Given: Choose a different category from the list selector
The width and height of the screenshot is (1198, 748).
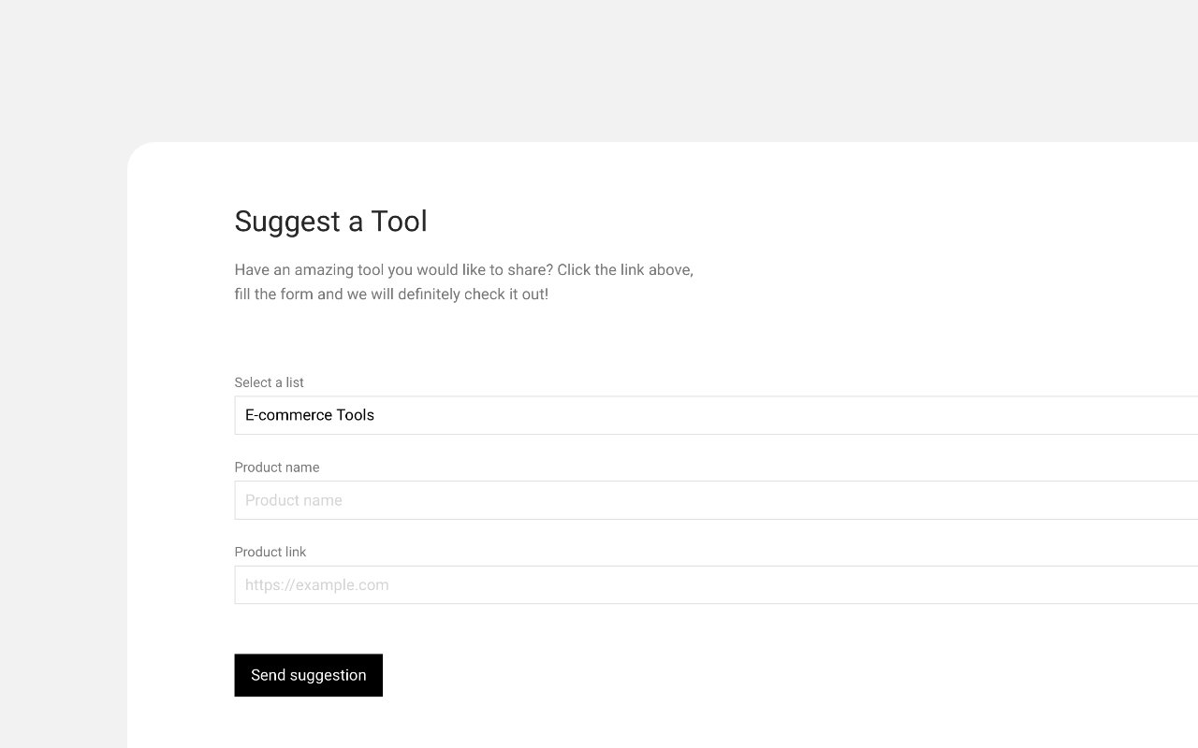Looking at the screenshot, I should point(655,414).
